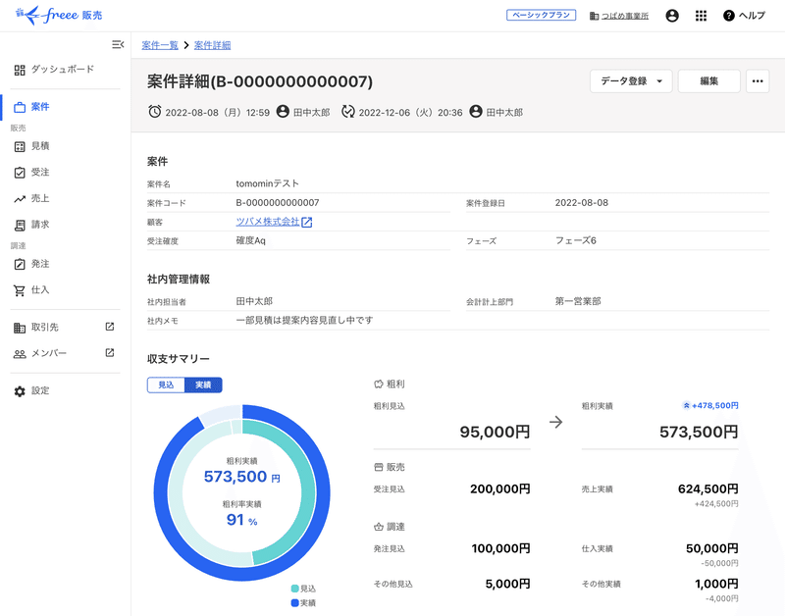The width and height of the screenshot is (785, 616).
Task: Click the 取引先 building icon in sidebar
Action: click(20, 328)
